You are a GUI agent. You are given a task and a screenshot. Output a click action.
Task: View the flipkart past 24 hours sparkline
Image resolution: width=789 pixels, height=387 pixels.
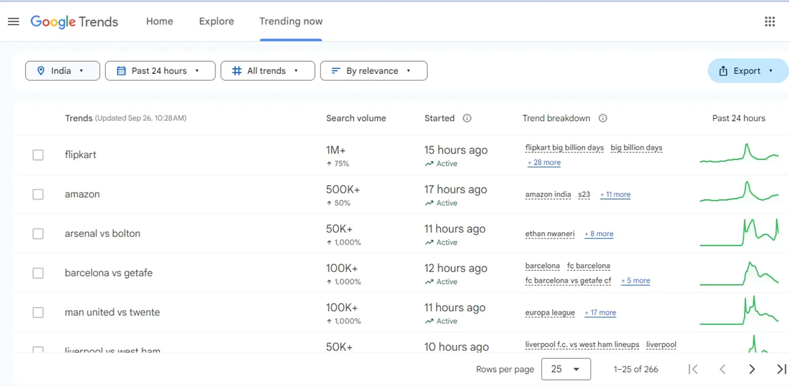[x=739, y=155]
